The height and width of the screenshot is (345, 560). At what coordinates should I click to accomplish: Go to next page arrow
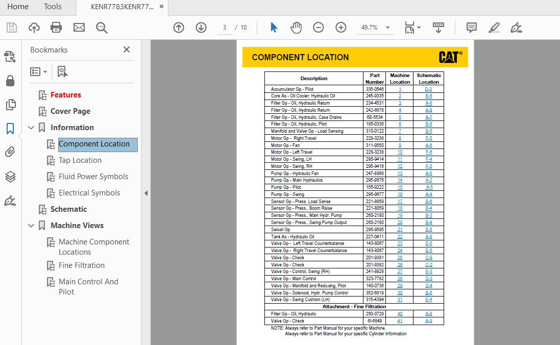pyautogui.click(x=201, y=28)
